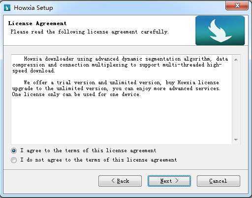Click the license text scrollbar up arrow

[x=236, y=60]
